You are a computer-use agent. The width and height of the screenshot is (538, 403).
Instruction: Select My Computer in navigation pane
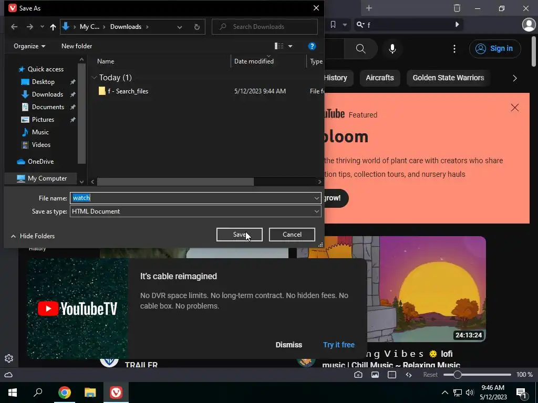[47, 178]
